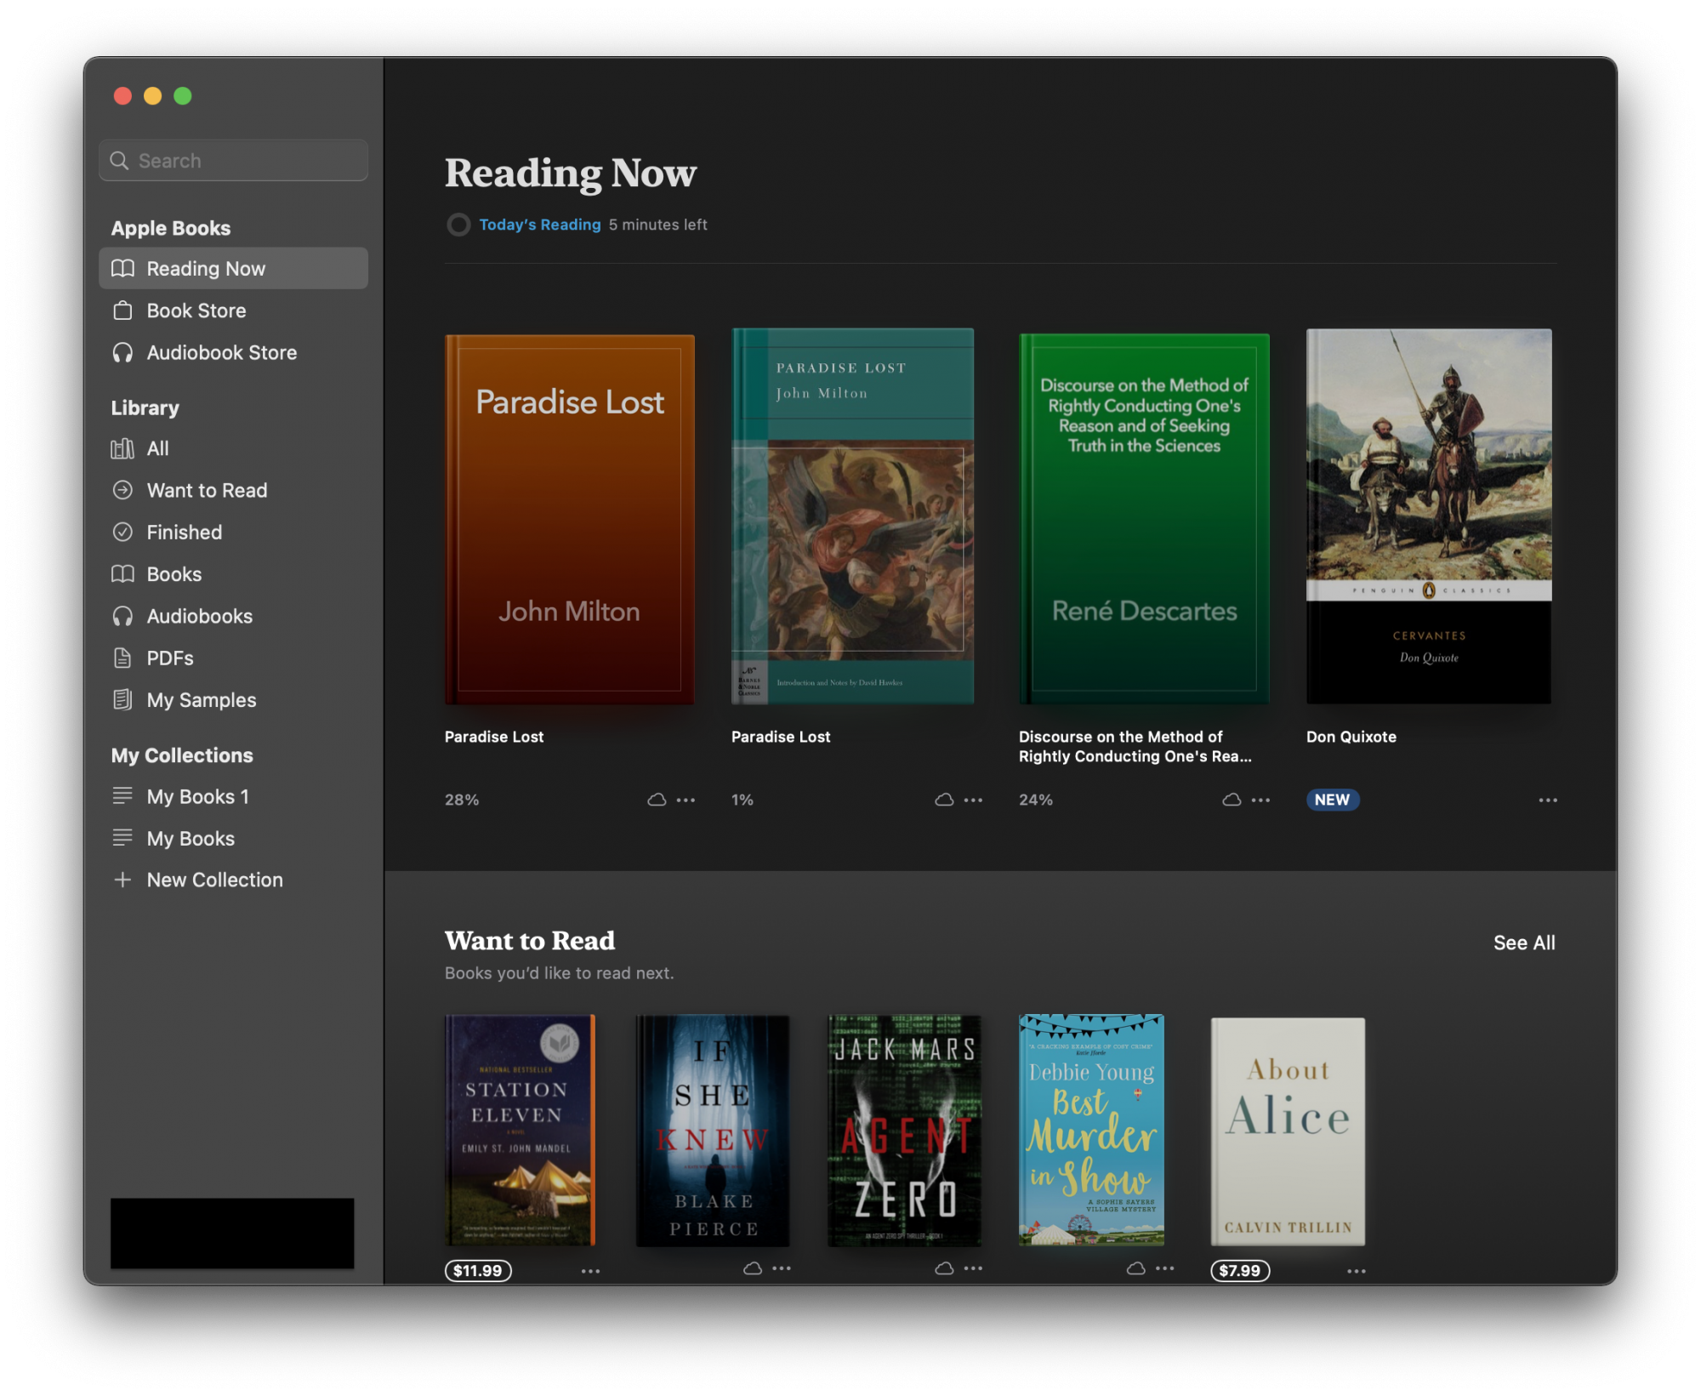Viewport: 1701px width, 1396px height.
Task: Open the Station Eleven cover
Action: coord(520,1131)
